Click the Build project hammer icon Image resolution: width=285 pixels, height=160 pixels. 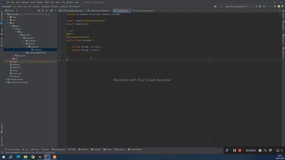(x=221, y=6)
